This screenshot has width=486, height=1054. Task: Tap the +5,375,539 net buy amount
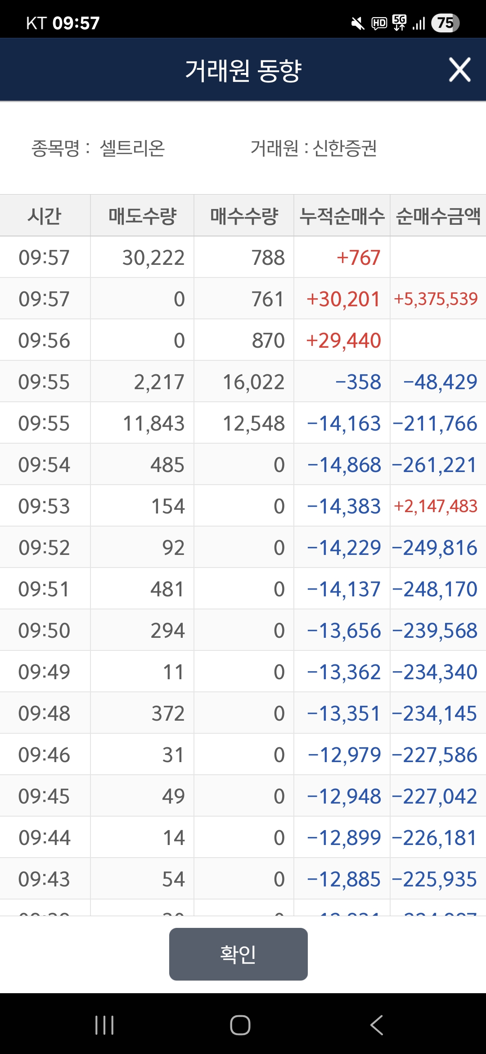point(436,299)
